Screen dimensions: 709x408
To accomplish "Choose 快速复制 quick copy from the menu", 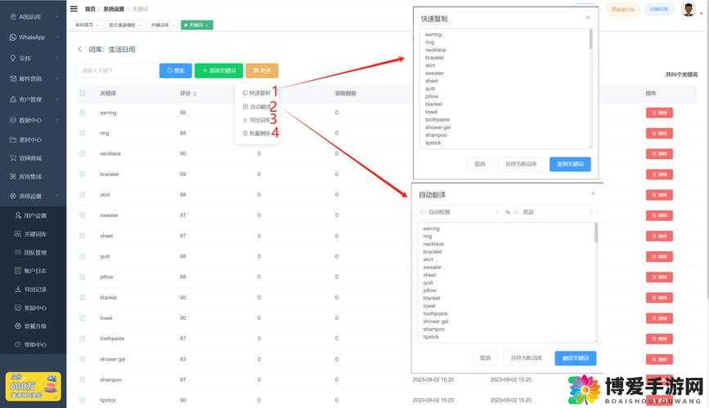I will (257, 93).
